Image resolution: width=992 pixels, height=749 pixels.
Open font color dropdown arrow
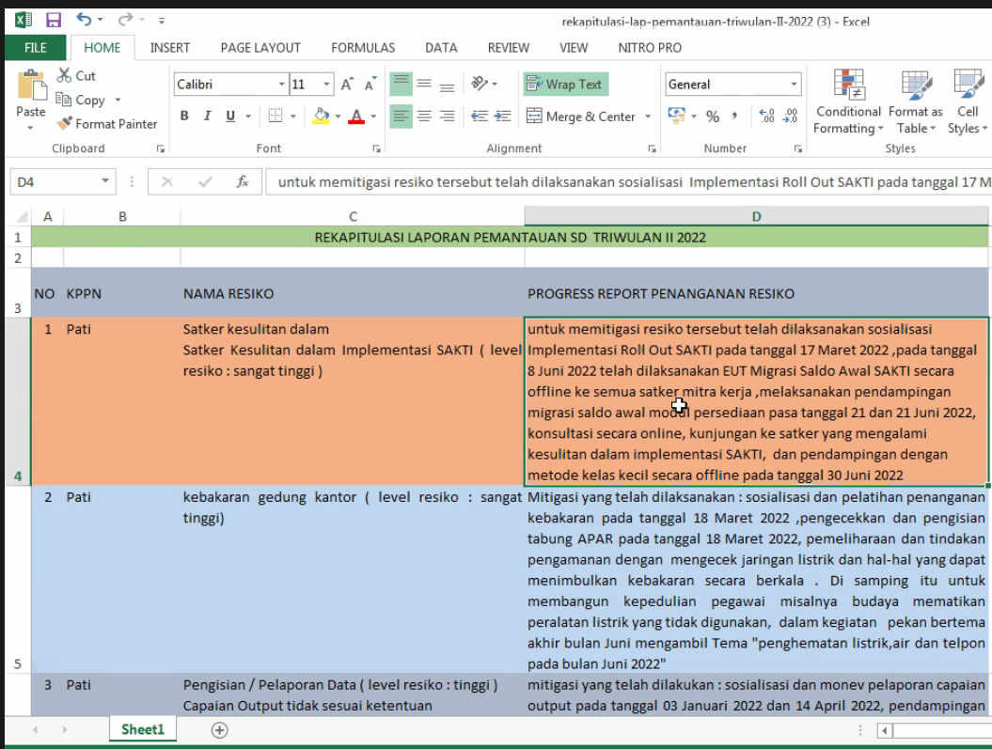coord(373,117)
